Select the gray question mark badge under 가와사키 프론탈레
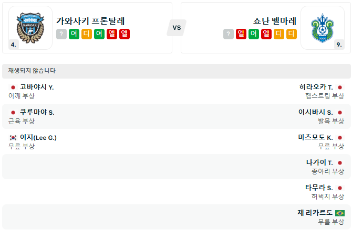 (x=61, y=34)
